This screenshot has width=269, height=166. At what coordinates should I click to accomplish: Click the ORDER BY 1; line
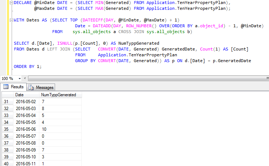[x=28, y=66]
